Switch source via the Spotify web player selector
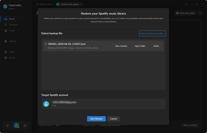The image size is (207, 133). pos(70,4)
